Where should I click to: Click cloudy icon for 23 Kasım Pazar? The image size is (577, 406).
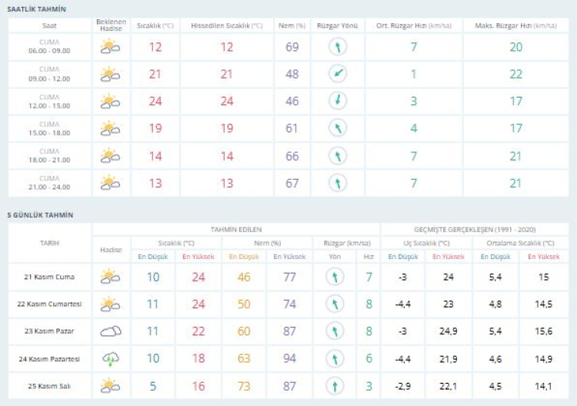coord(111,331)
